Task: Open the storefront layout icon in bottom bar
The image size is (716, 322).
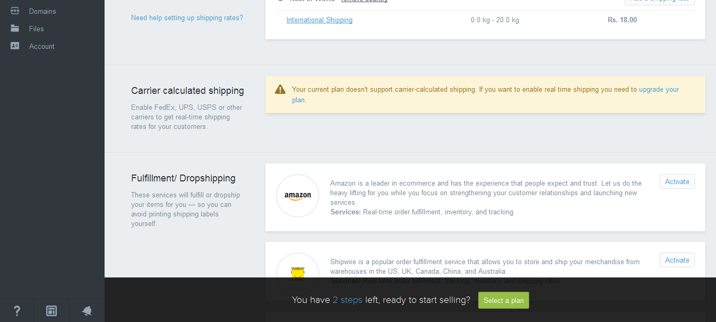Action: [51, 311]
